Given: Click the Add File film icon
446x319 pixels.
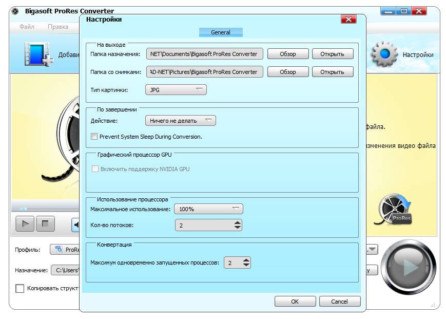Looking at the screenshot, I should [38, 54].
